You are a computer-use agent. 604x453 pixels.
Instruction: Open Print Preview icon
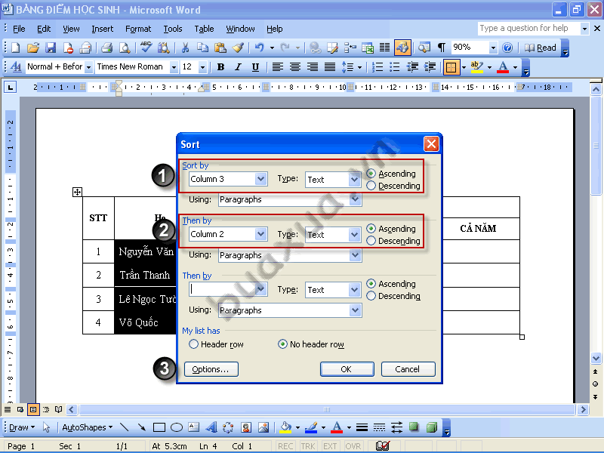[125, 48]
